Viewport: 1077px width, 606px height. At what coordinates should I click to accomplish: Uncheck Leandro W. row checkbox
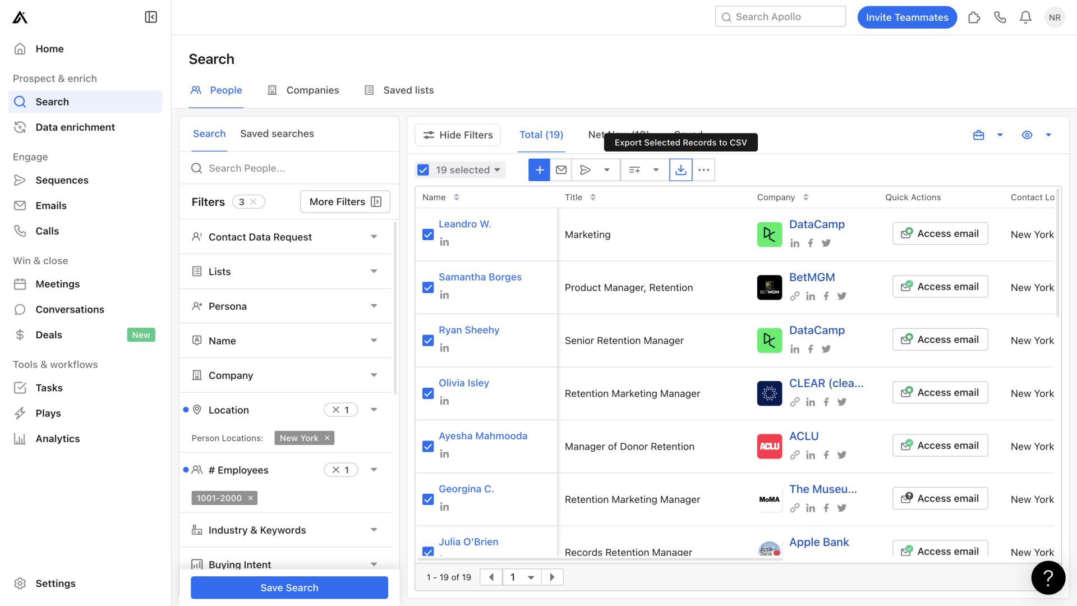coord(428,235)
